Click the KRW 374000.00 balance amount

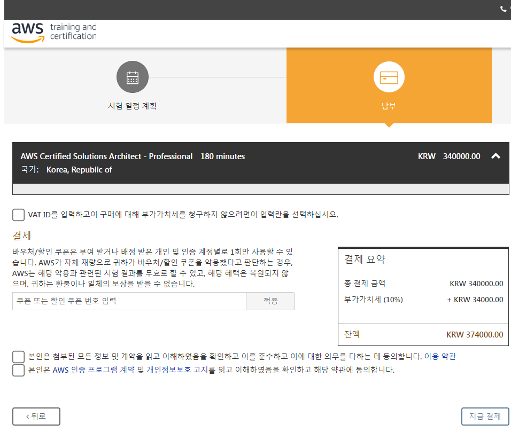pos(475,334)
